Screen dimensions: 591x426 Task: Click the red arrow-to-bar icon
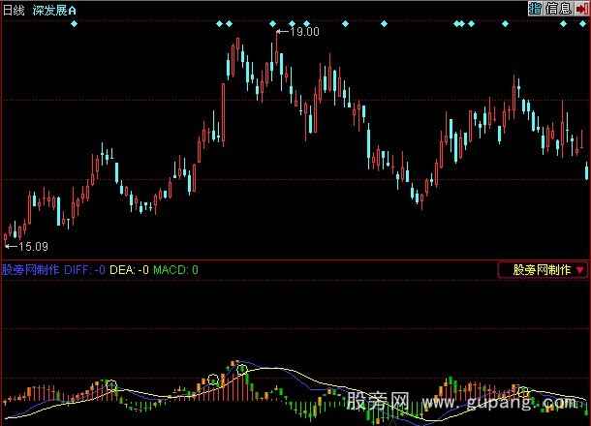point(581,9)
